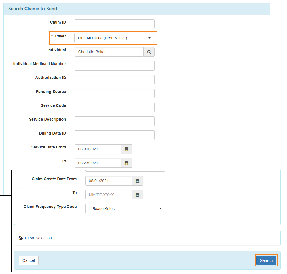The width and height of the screenshot is (287, 274).
Task: Open the Payer dropdown arrow
Action: (149, 38)
